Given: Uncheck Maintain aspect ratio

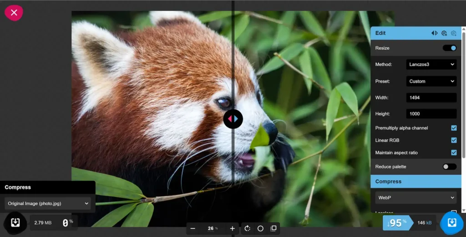Looking at the screenshot, I should pos(454,153).
